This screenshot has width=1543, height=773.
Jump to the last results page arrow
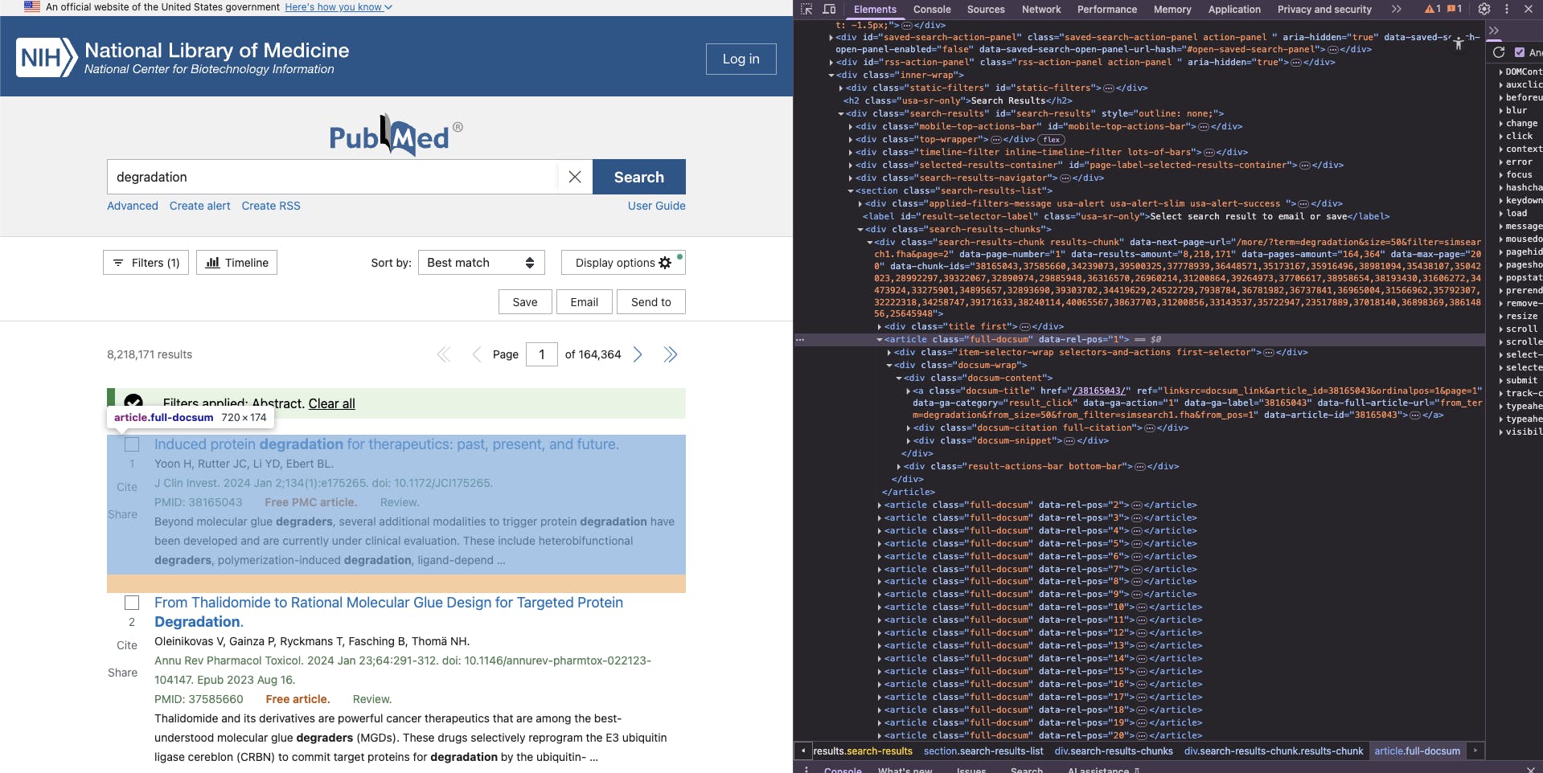click(670, 354)
